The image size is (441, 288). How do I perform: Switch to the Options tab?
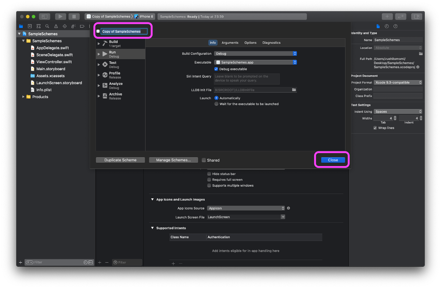pos(251,43)
